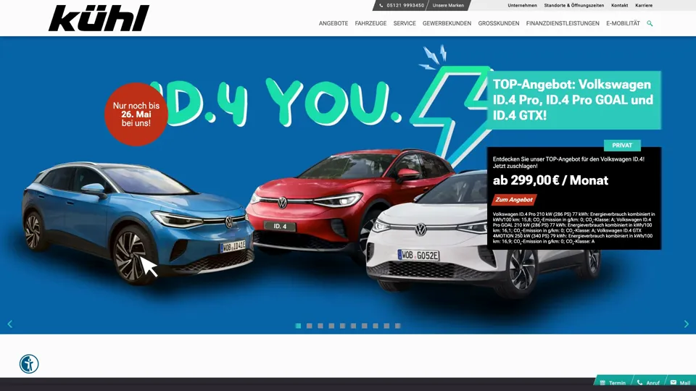This screenshot has width=696, height=391.
Task: Select the first carousel dot
Action: pos(298,326)
